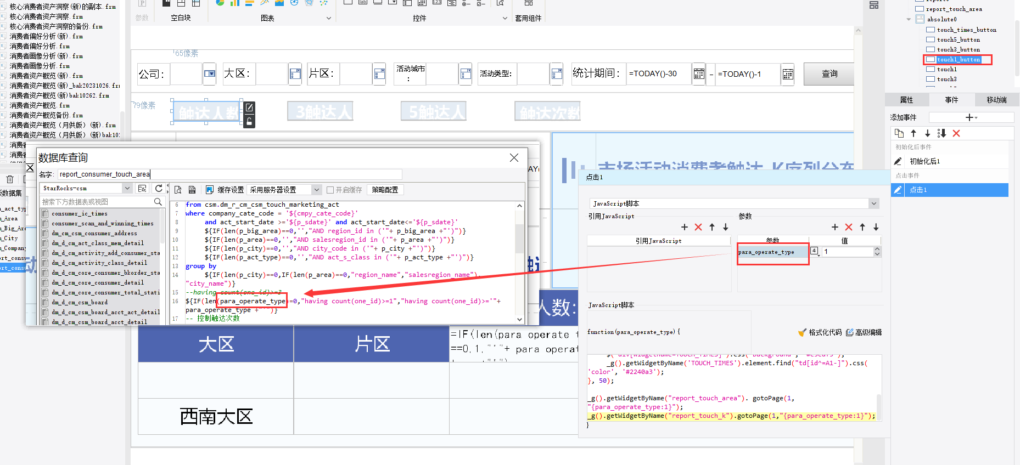
Task: Remove a parameter with the red X under 参数
Action: click(x=849, y=227)
